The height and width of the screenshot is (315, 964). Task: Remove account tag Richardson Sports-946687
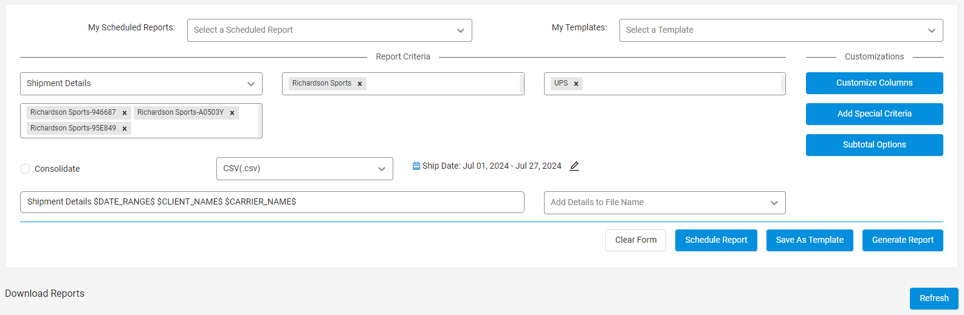125,113
